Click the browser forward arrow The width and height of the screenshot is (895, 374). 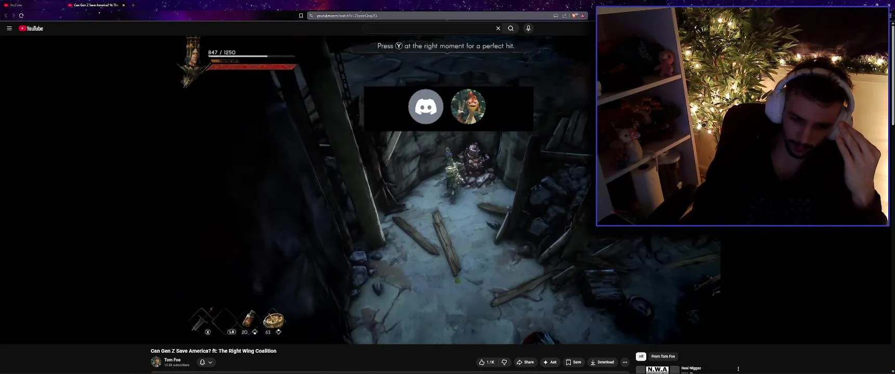14,16
